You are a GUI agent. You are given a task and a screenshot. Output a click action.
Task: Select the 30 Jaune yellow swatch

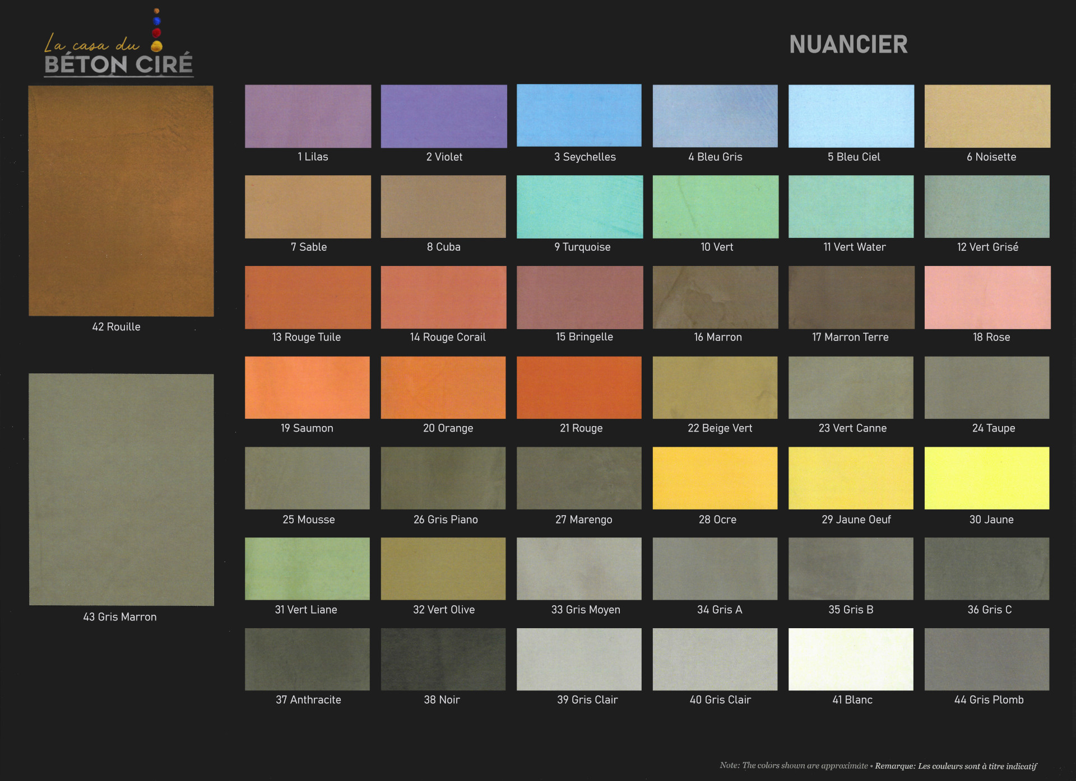987,478
